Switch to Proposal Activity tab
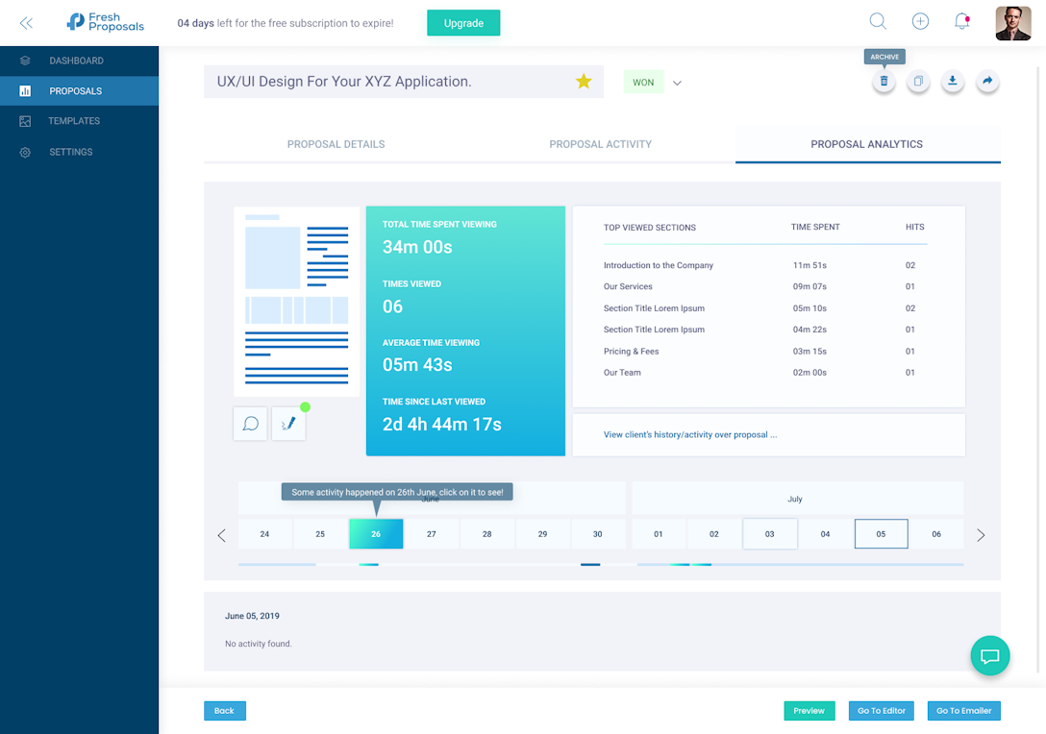1046x734 pixels. (600, 144)
